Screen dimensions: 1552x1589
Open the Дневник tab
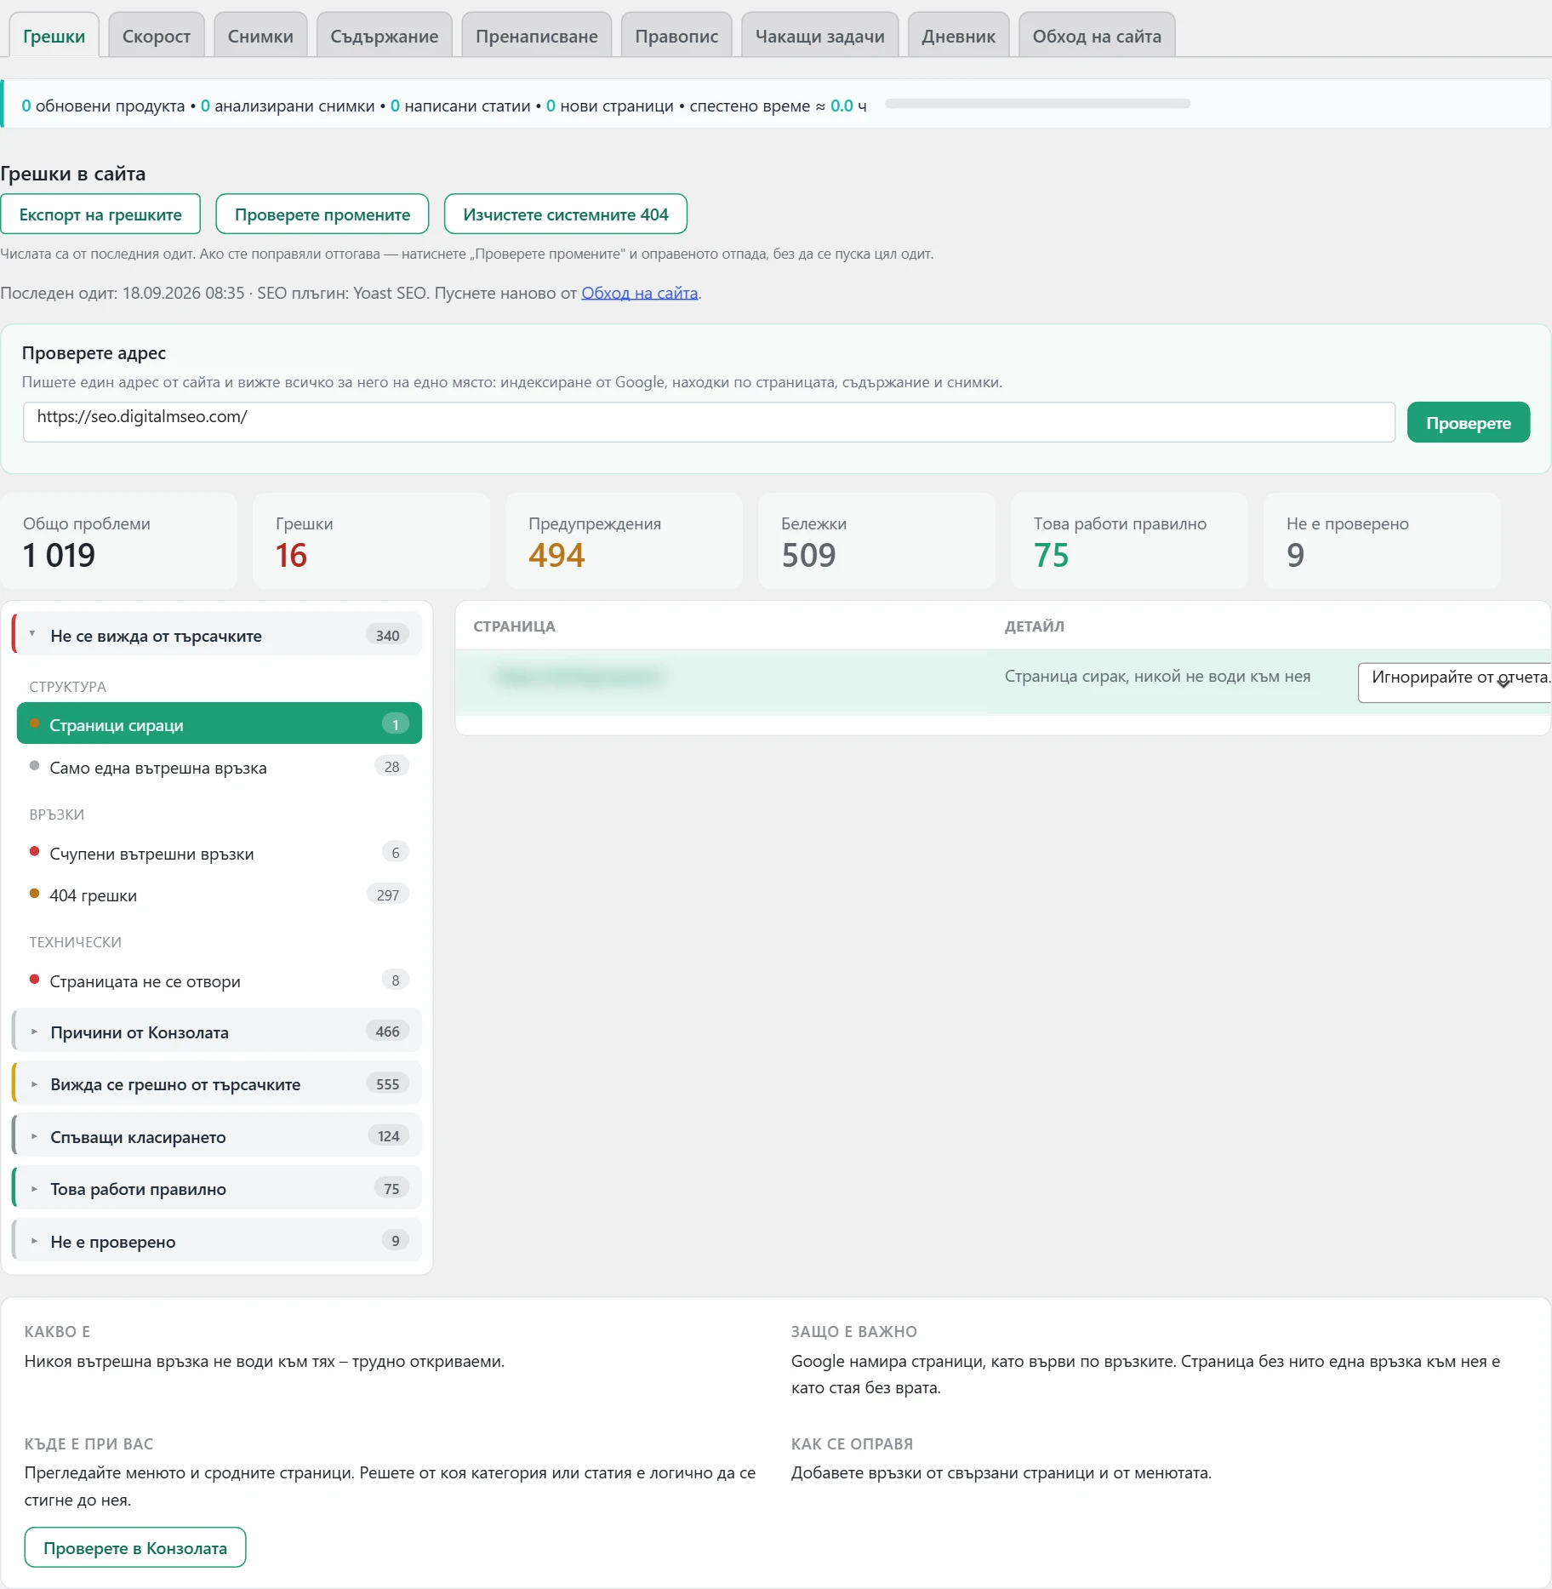959,36
